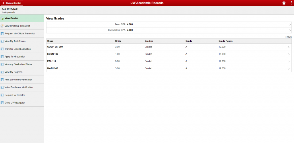Click the View Grades sidebar icon
This screenshot has width=294, height=143.
[2, 18]
